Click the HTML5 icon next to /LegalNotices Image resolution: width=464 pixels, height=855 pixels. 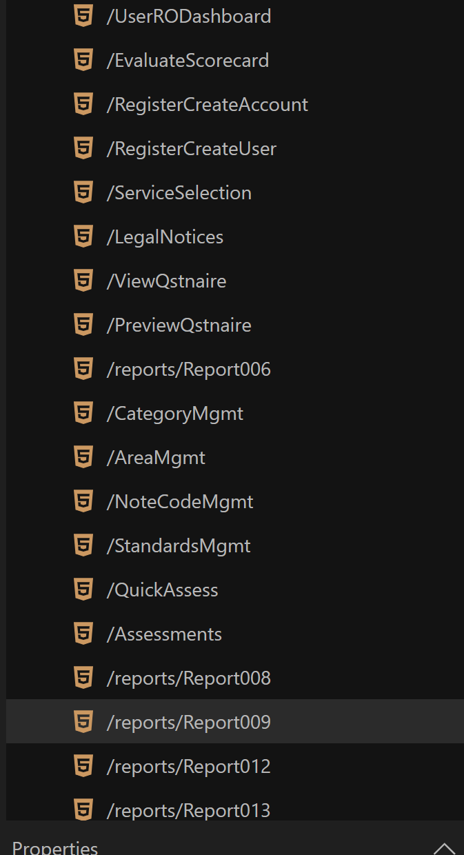[83, 237]
